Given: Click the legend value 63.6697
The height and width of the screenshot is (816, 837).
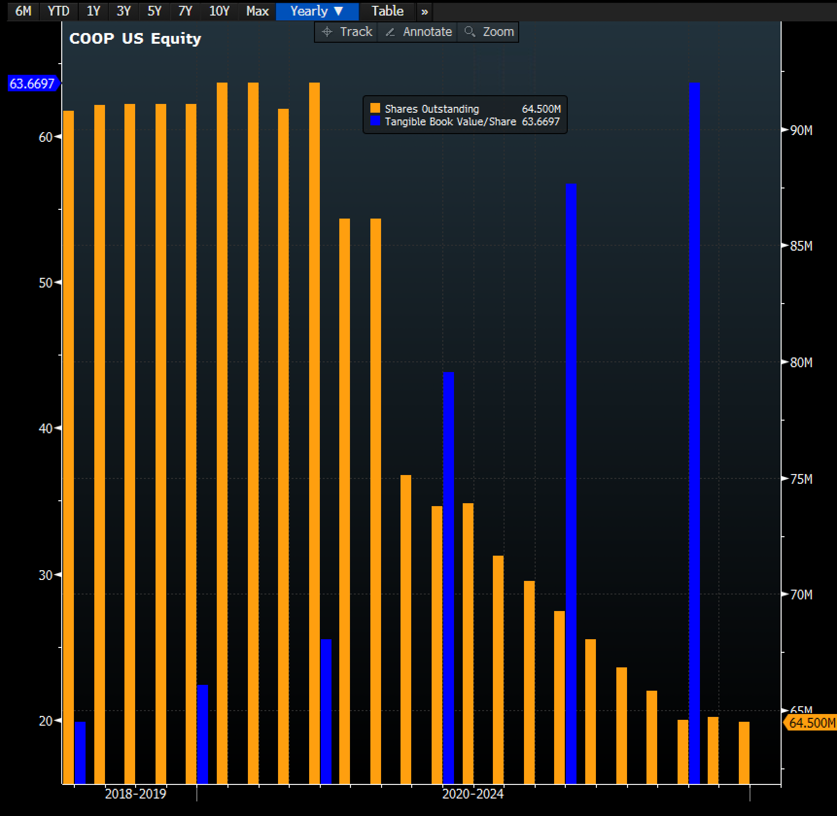Looking at the screenshot, I should (541, 121).
